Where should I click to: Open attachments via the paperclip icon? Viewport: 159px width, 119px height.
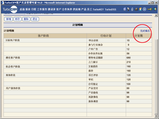click(x=132, y=9)
